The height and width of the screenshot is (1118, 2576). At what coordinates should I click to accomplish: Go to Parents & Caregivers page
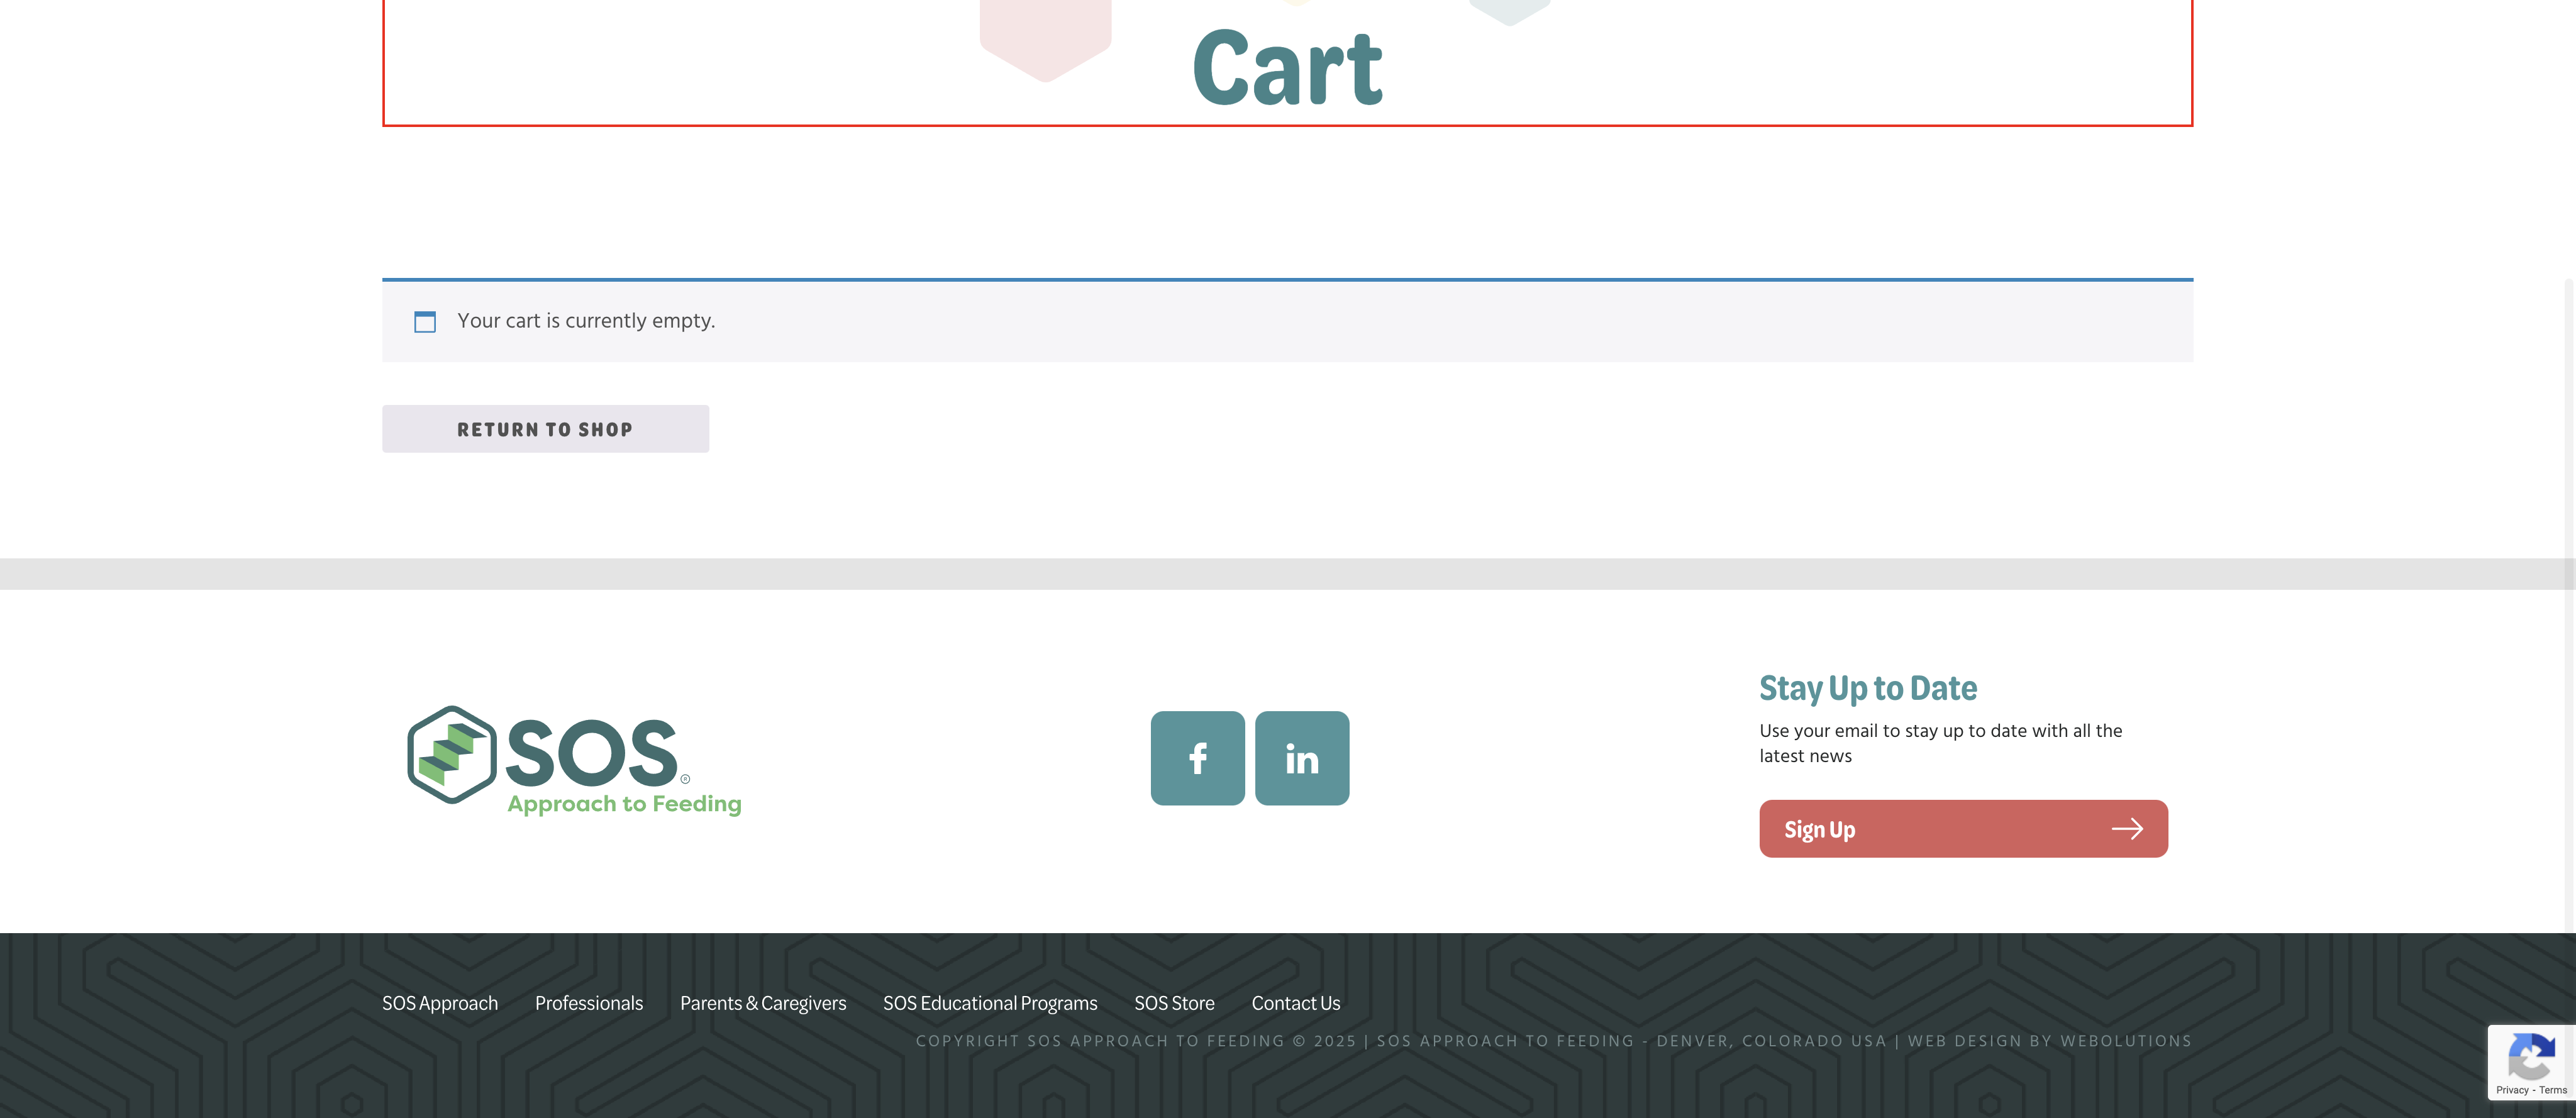[762, 1003]
